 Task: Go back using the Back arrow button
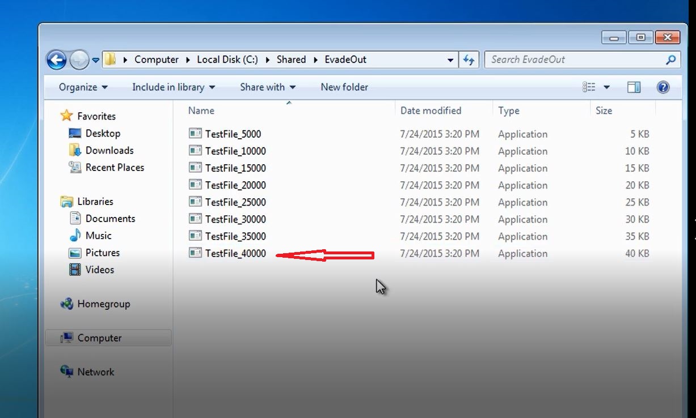56,59
